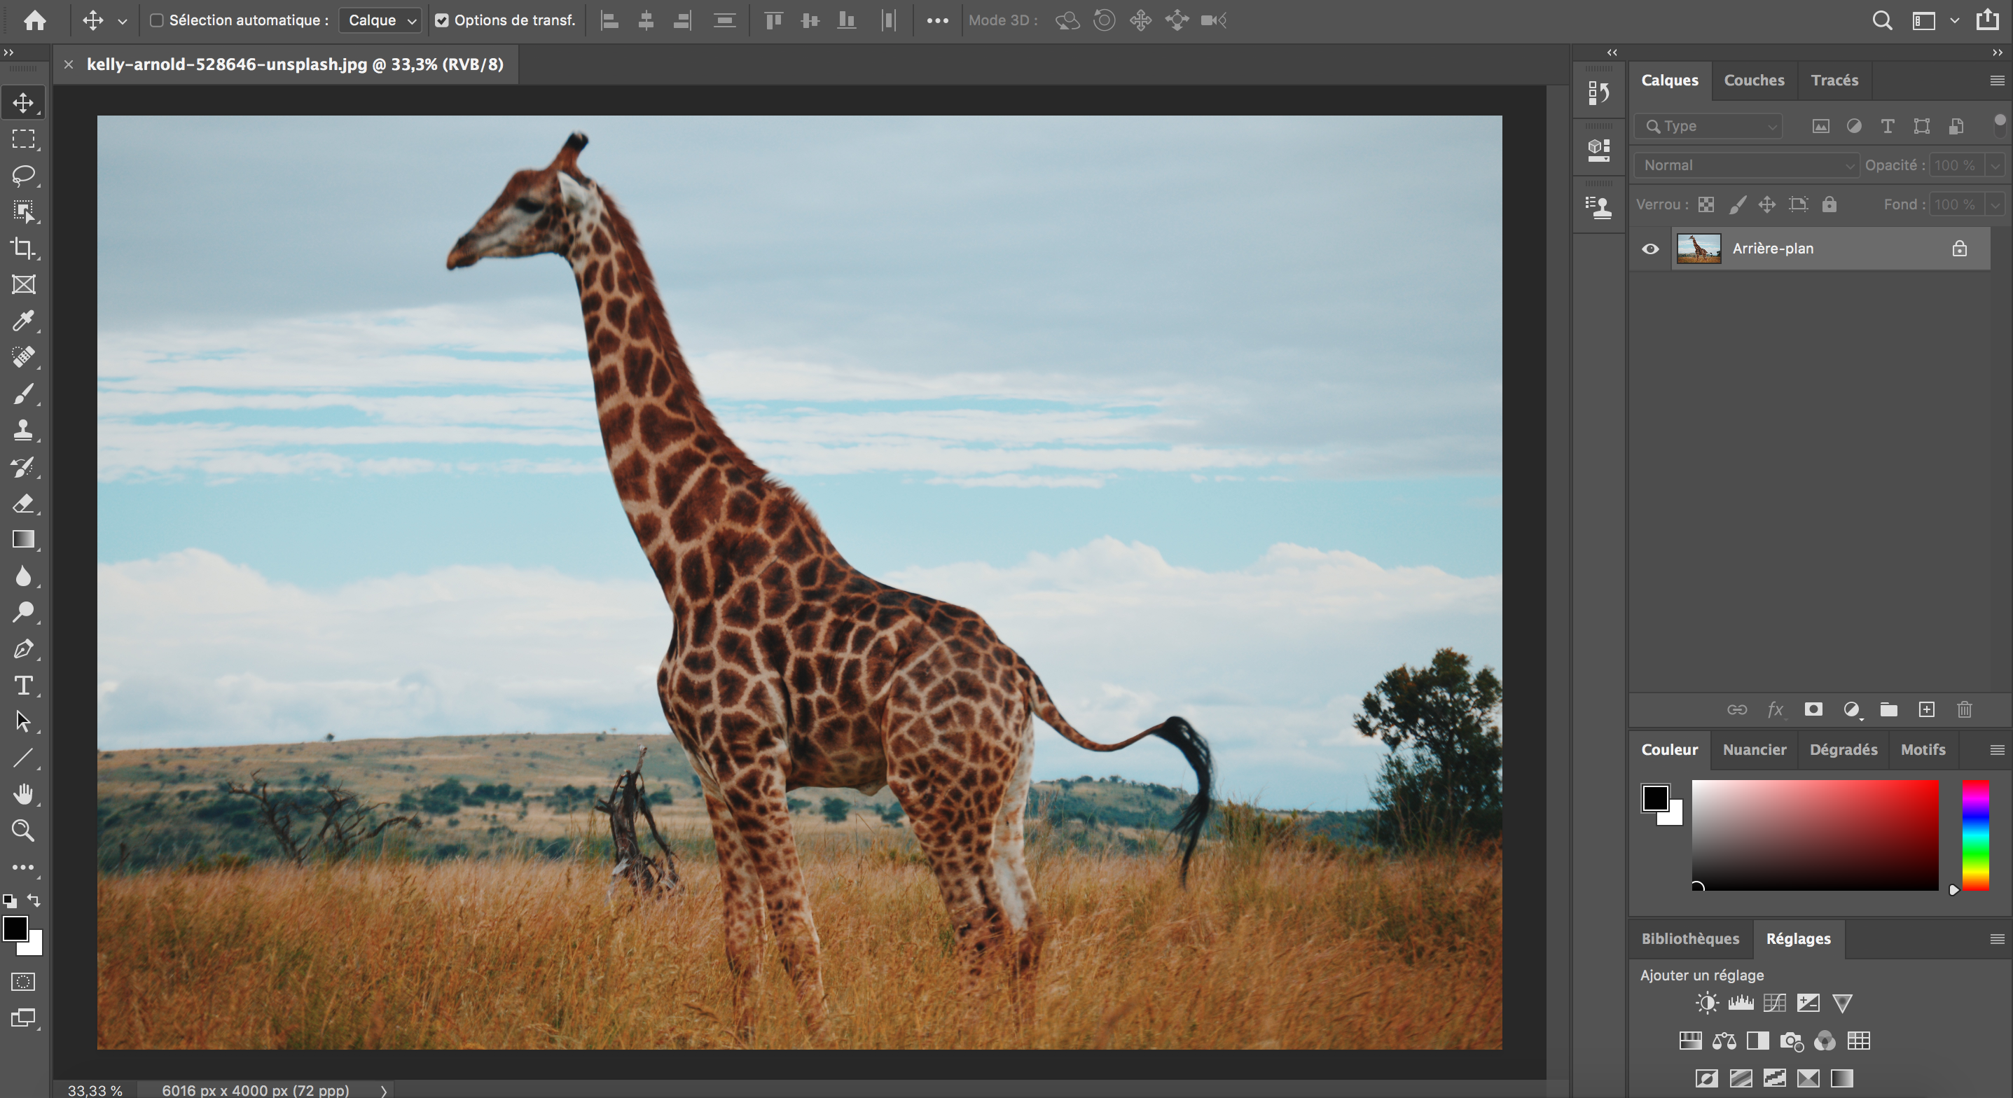Image resolution: width=2013 pixels, height=1098 pixels.
Task: Open the Normal blend mode dropdown
Action: tap(1747, 166)
